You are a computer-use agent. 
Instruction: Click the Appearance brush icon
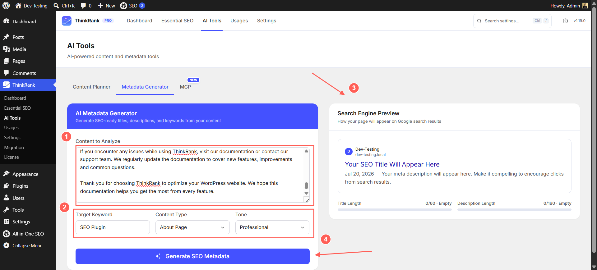6,174
